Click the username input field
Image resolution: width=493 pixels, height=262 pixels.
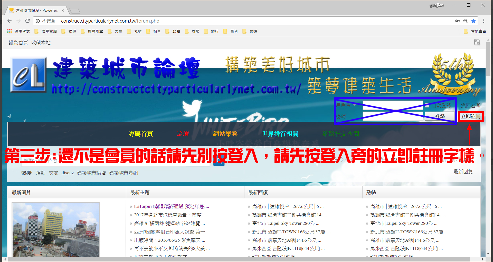point(393,105)
